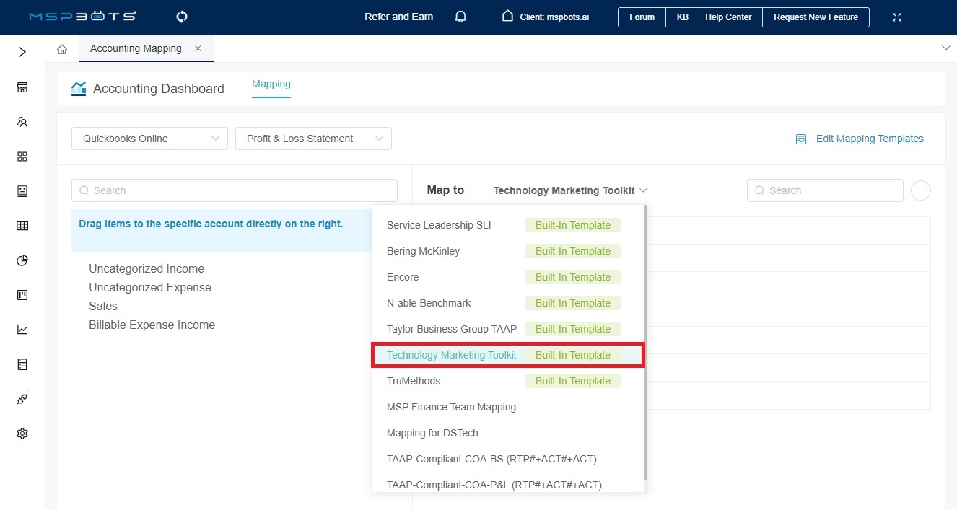Click the refresh sync icon in header

[182, 17]
